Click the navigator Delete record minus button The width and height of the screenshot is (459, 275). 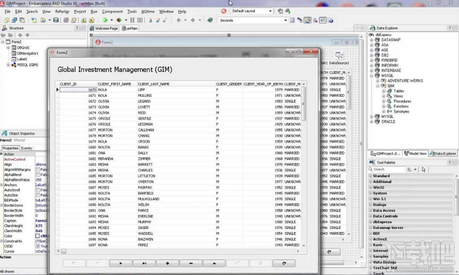click(191, 263)
